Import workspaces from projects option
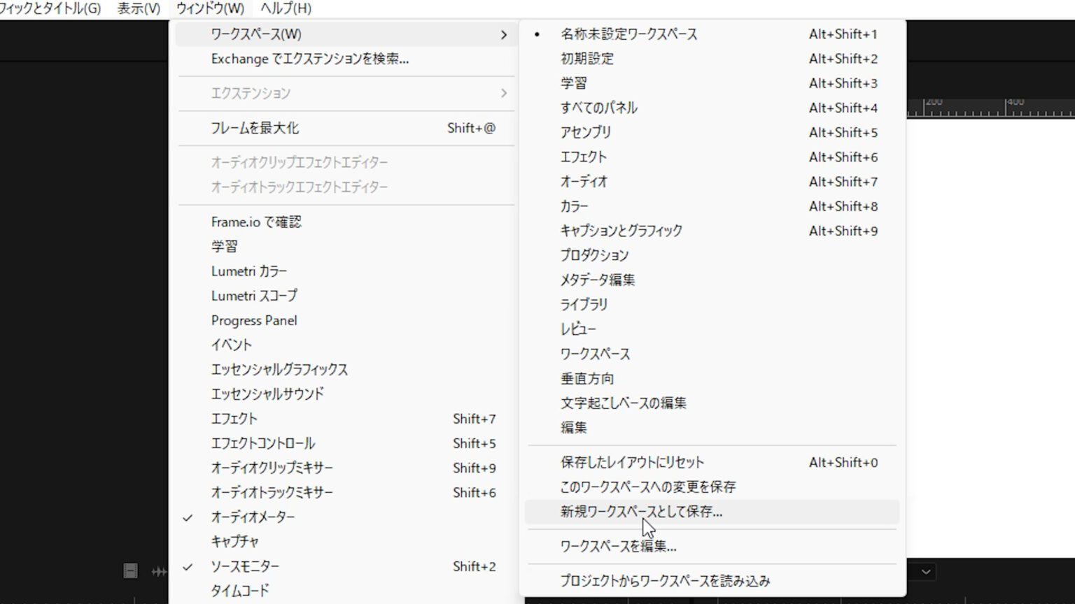This screenshot has height=604, width=1075. 665,581
